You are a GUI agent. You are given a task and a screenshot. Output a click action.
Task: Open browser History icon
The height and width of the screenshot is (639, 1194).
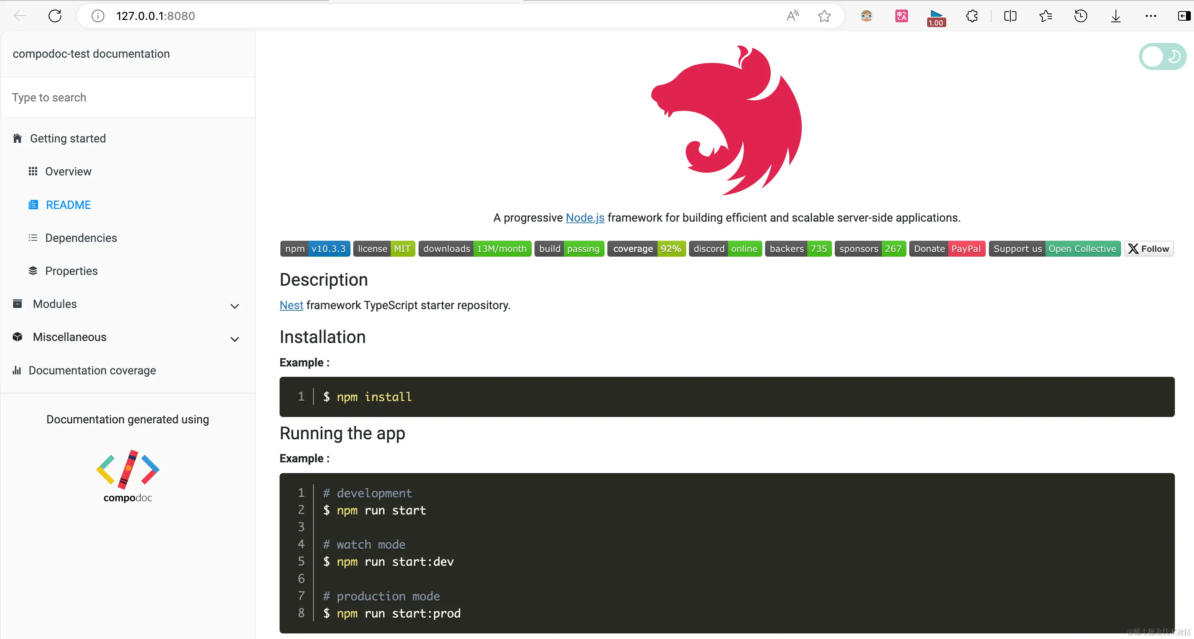point(1080,16)
